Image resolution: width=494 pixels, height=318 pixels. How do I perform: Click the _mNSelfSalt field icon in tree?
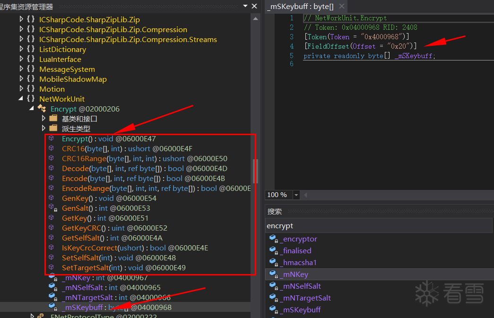tap(52, 287)
